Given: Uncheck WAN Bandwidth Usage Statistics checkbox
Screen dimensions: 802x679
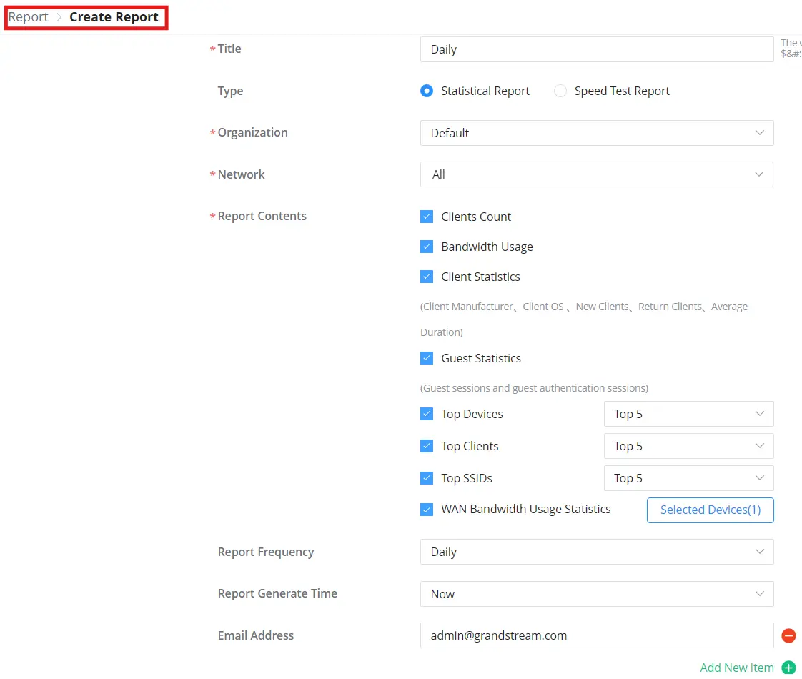Looking at the screenshot, I should 427,509.
